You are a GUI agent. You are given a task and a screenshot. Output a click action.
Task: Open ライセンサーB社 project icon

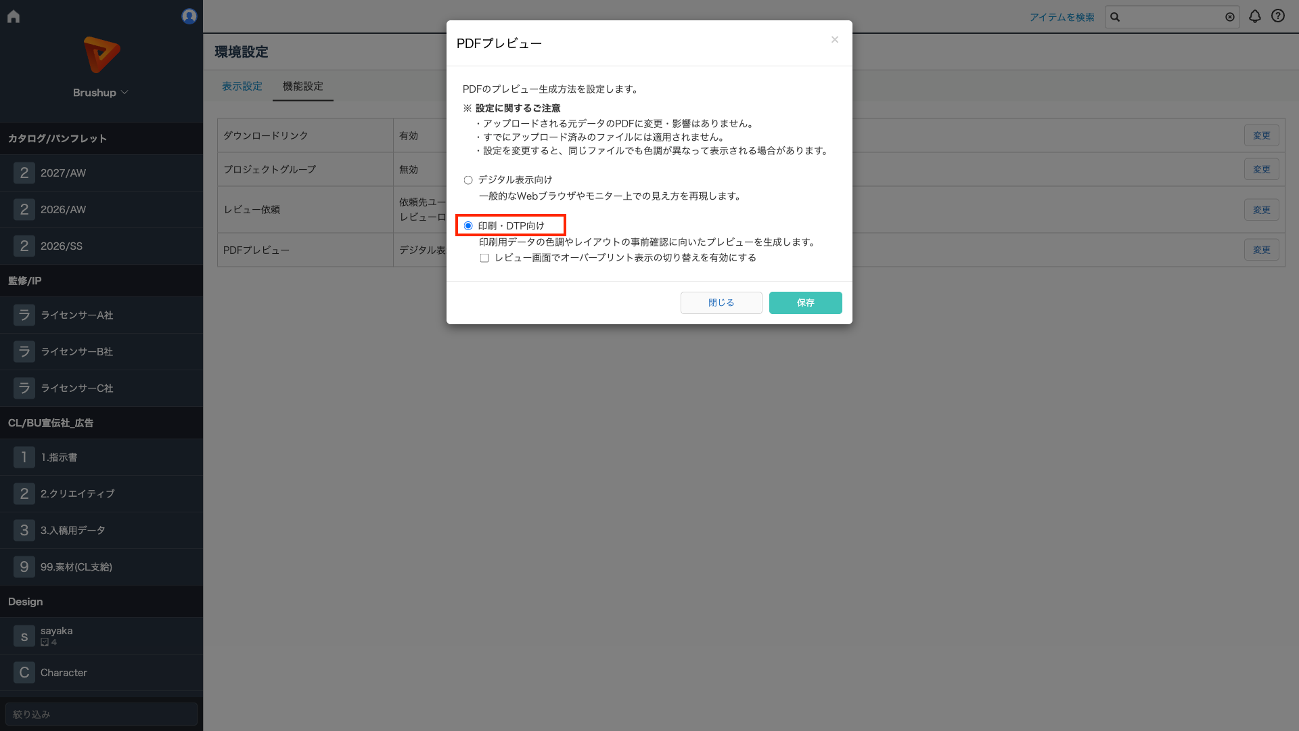click(24, 351)
